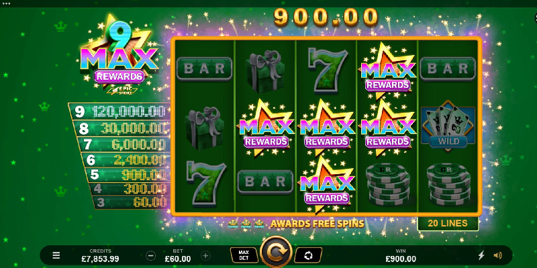Select the 5 symbols 900.00 paytable row

tap(128, 175)
